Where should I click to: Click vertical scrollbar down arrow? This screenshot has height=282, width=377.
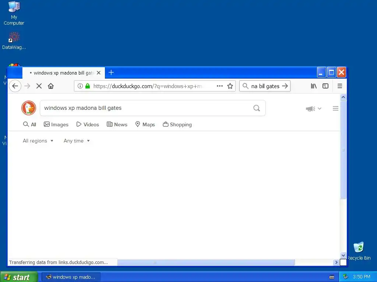pos(343,256)
